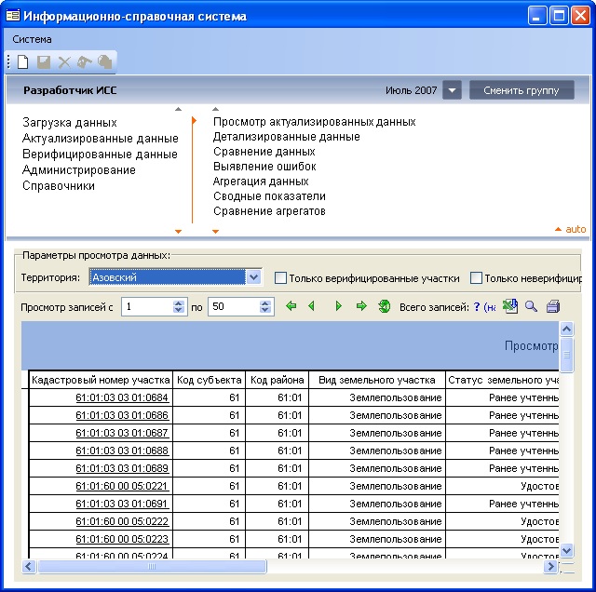
Task: Export table to Excel icon
Action: (510, 306)
